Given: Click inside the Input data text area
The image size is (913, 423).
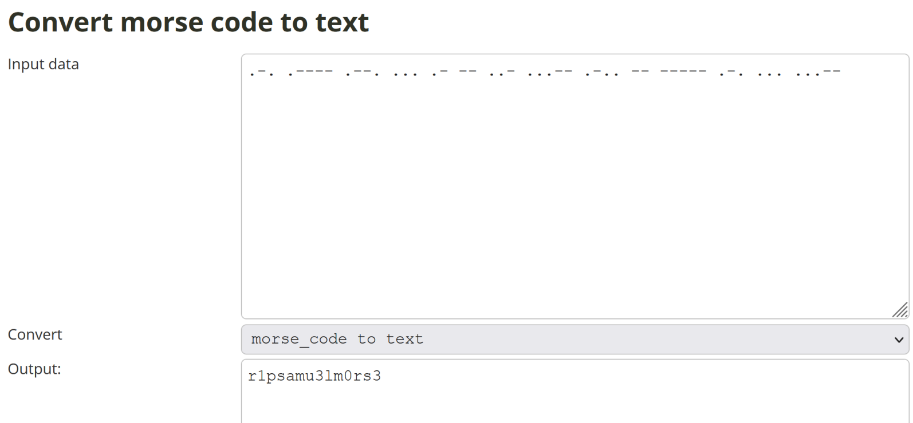Looking at the screenshot, I should point(574,189).
